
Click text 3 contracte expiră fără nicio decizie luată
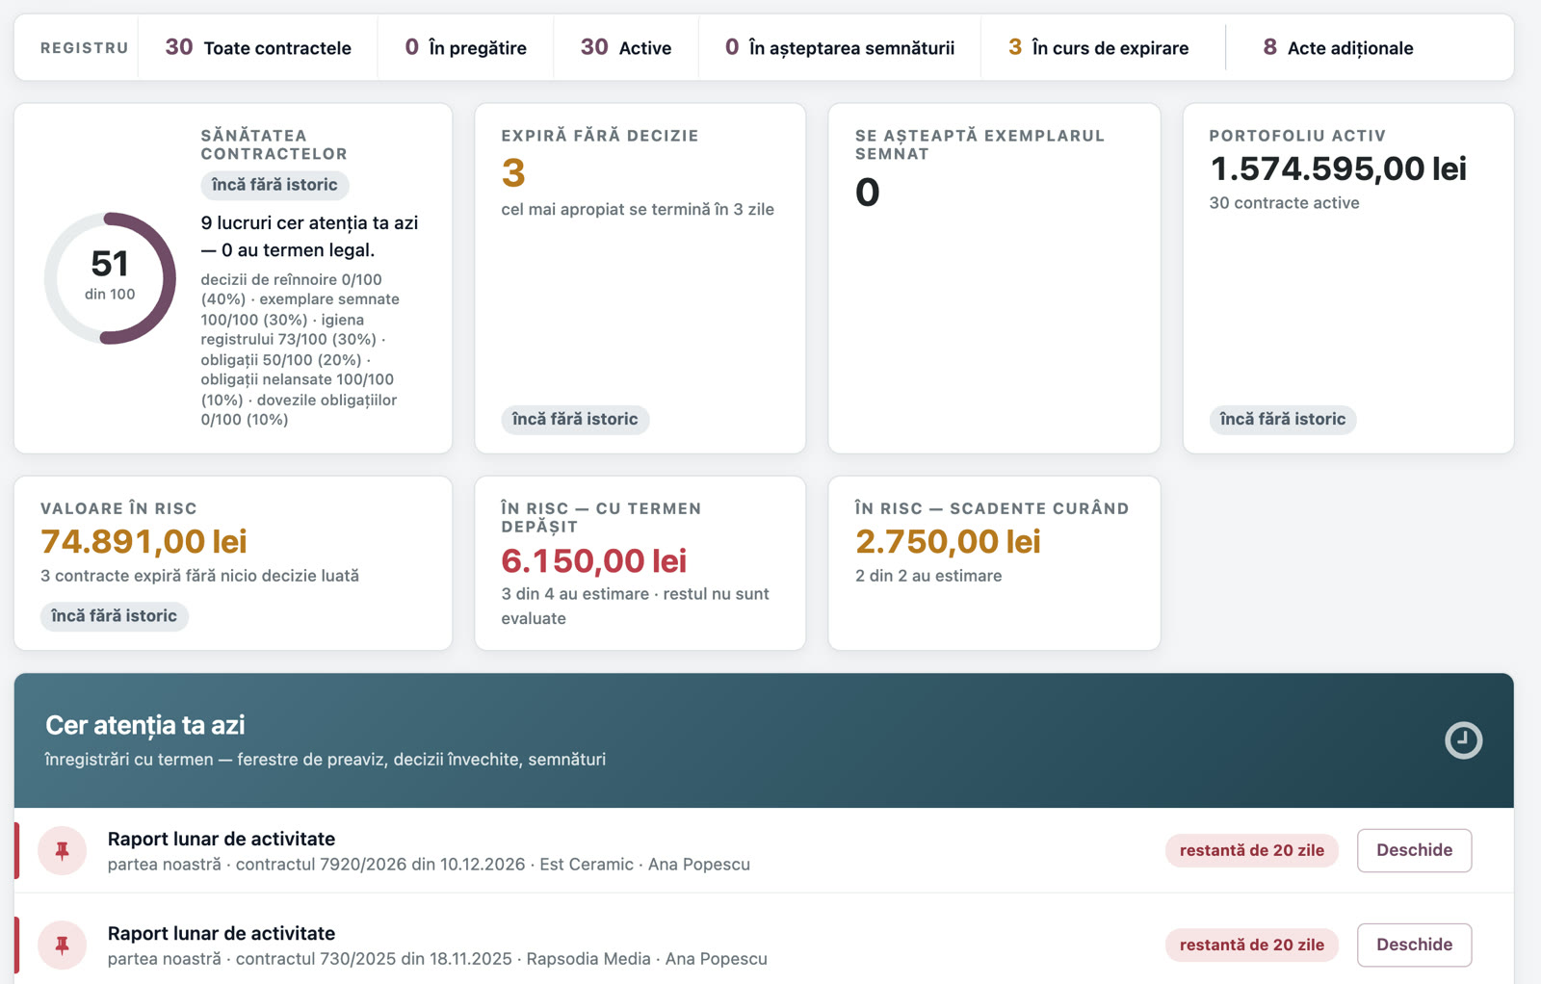click(199, 576)
